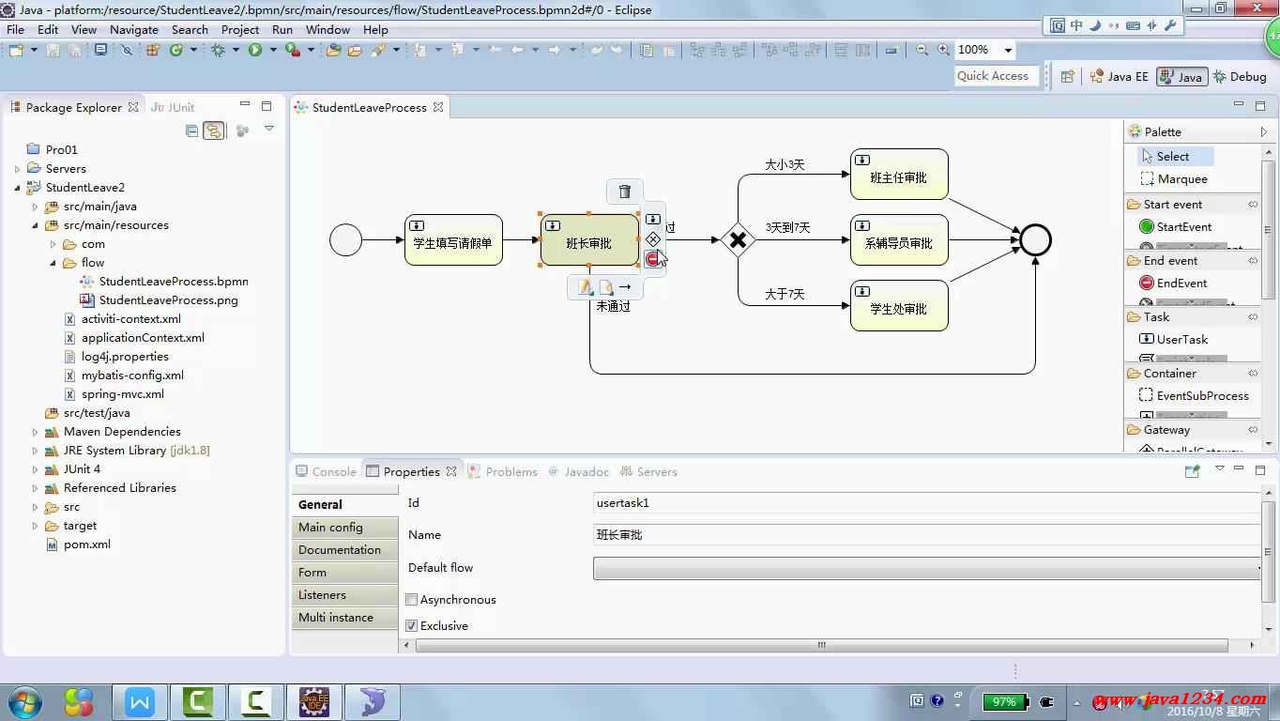
Task: Click the gateway diamond quick icon beside task
Action: coord(653,239)
